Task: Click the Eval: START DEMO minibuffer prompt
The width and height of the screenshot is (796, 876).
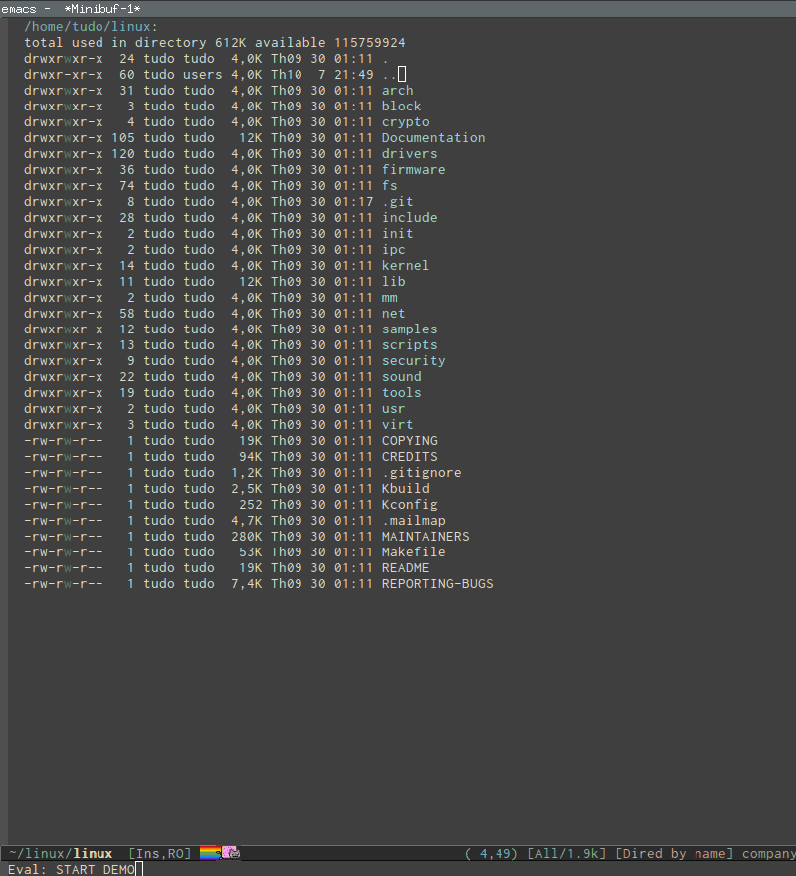Action: [x=75, y=869]
